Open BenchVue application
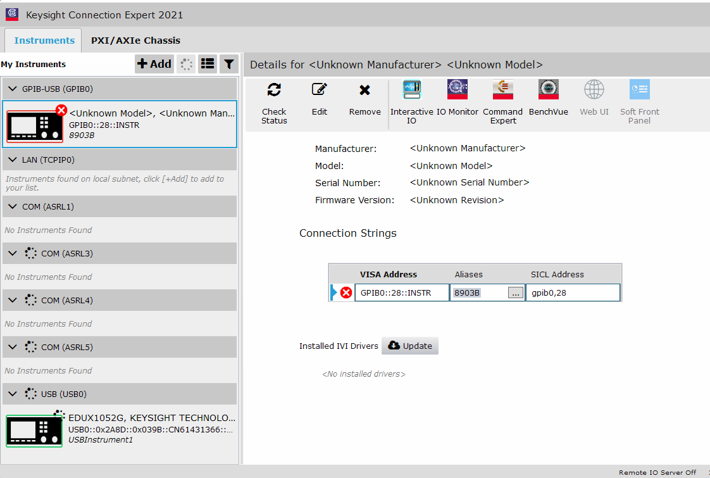The width and height of the screenshot is (710, 478). pyautogui.click(x=549, y=89)
